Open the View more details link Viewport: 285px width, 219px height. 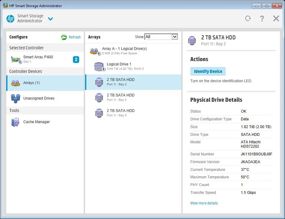204,203
